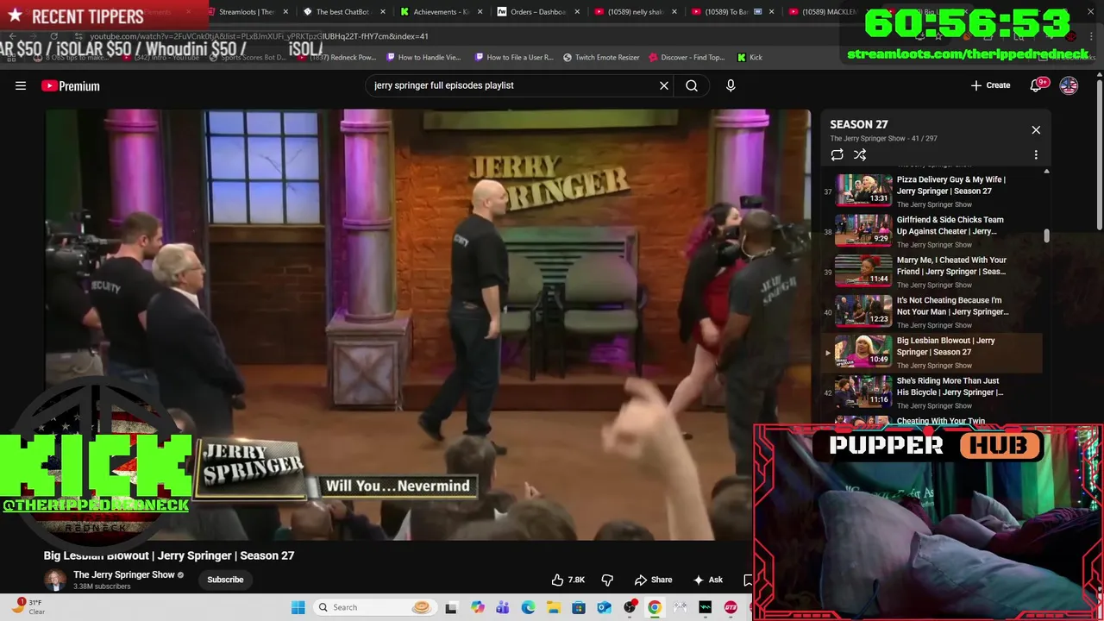Click the video player frame
This screenshot has height=621, width=1104.
(x=428, y=324)
